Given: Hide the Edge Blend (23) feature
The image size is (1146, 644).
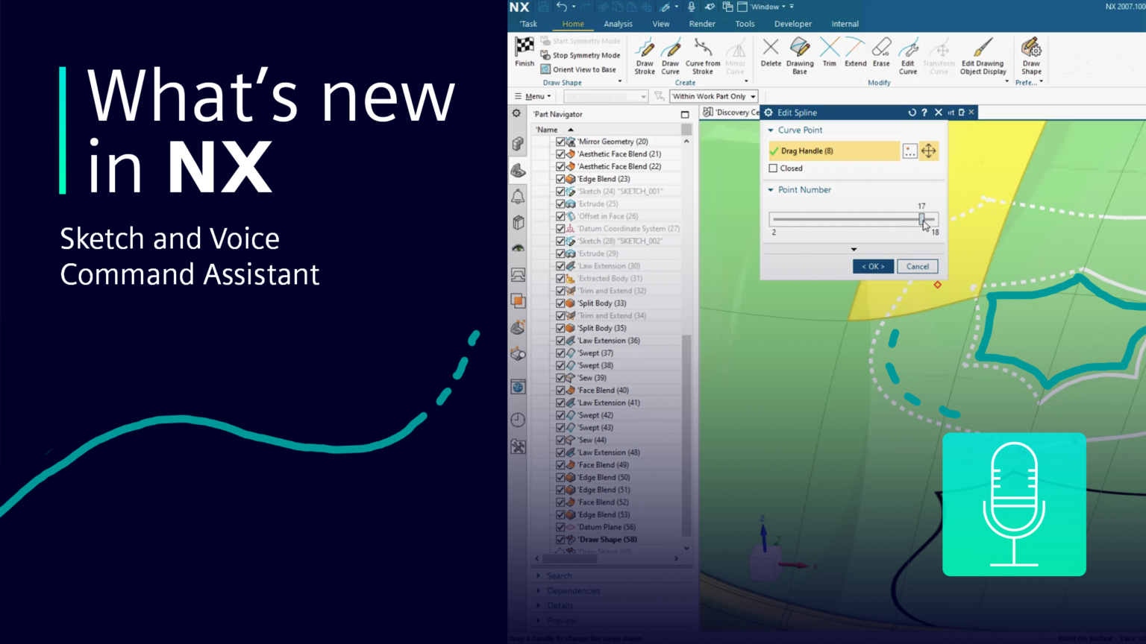Looking at the screenshot, I should coord(561,179).
